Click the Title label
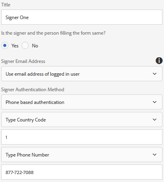The height and width of the screenshot is (182, 164). coord(6,5)
